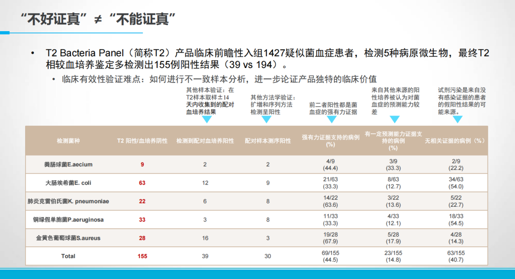
Task: Select the cell "3/22 (13.6)"
Action: point(393,201)
